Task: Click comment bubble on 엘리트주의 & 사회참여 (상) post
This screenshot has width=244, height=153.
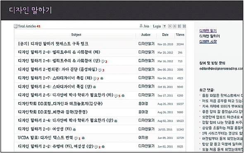Action: tap(103, 61)
